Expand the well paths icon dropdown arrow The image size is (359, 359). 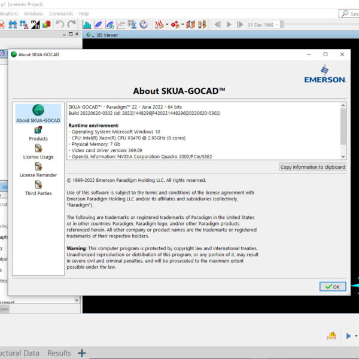pos(167,25)
